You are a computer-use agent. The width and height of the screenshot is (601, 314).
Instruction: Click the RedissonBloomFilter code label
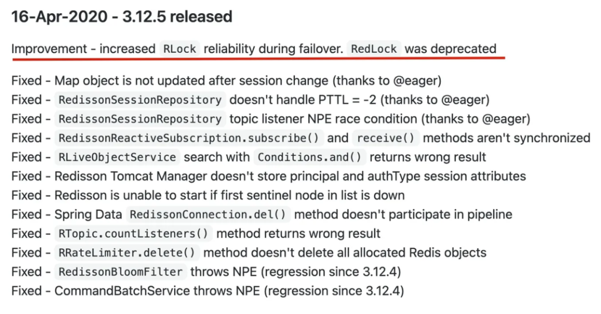[x=121, y=272]
